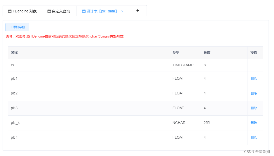Screen dimensions: 274x156
Task: Delete the plc2 field
Action: (254, 93)
